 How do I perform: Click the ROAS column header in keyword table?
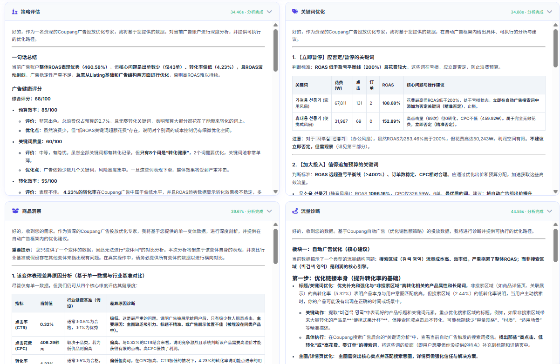click(x=388, y=85)
